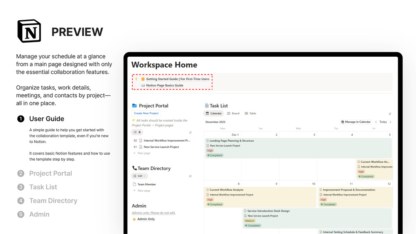Go to next month with right arrow
The image size is (416, 234).
click(x=390, y=122)
